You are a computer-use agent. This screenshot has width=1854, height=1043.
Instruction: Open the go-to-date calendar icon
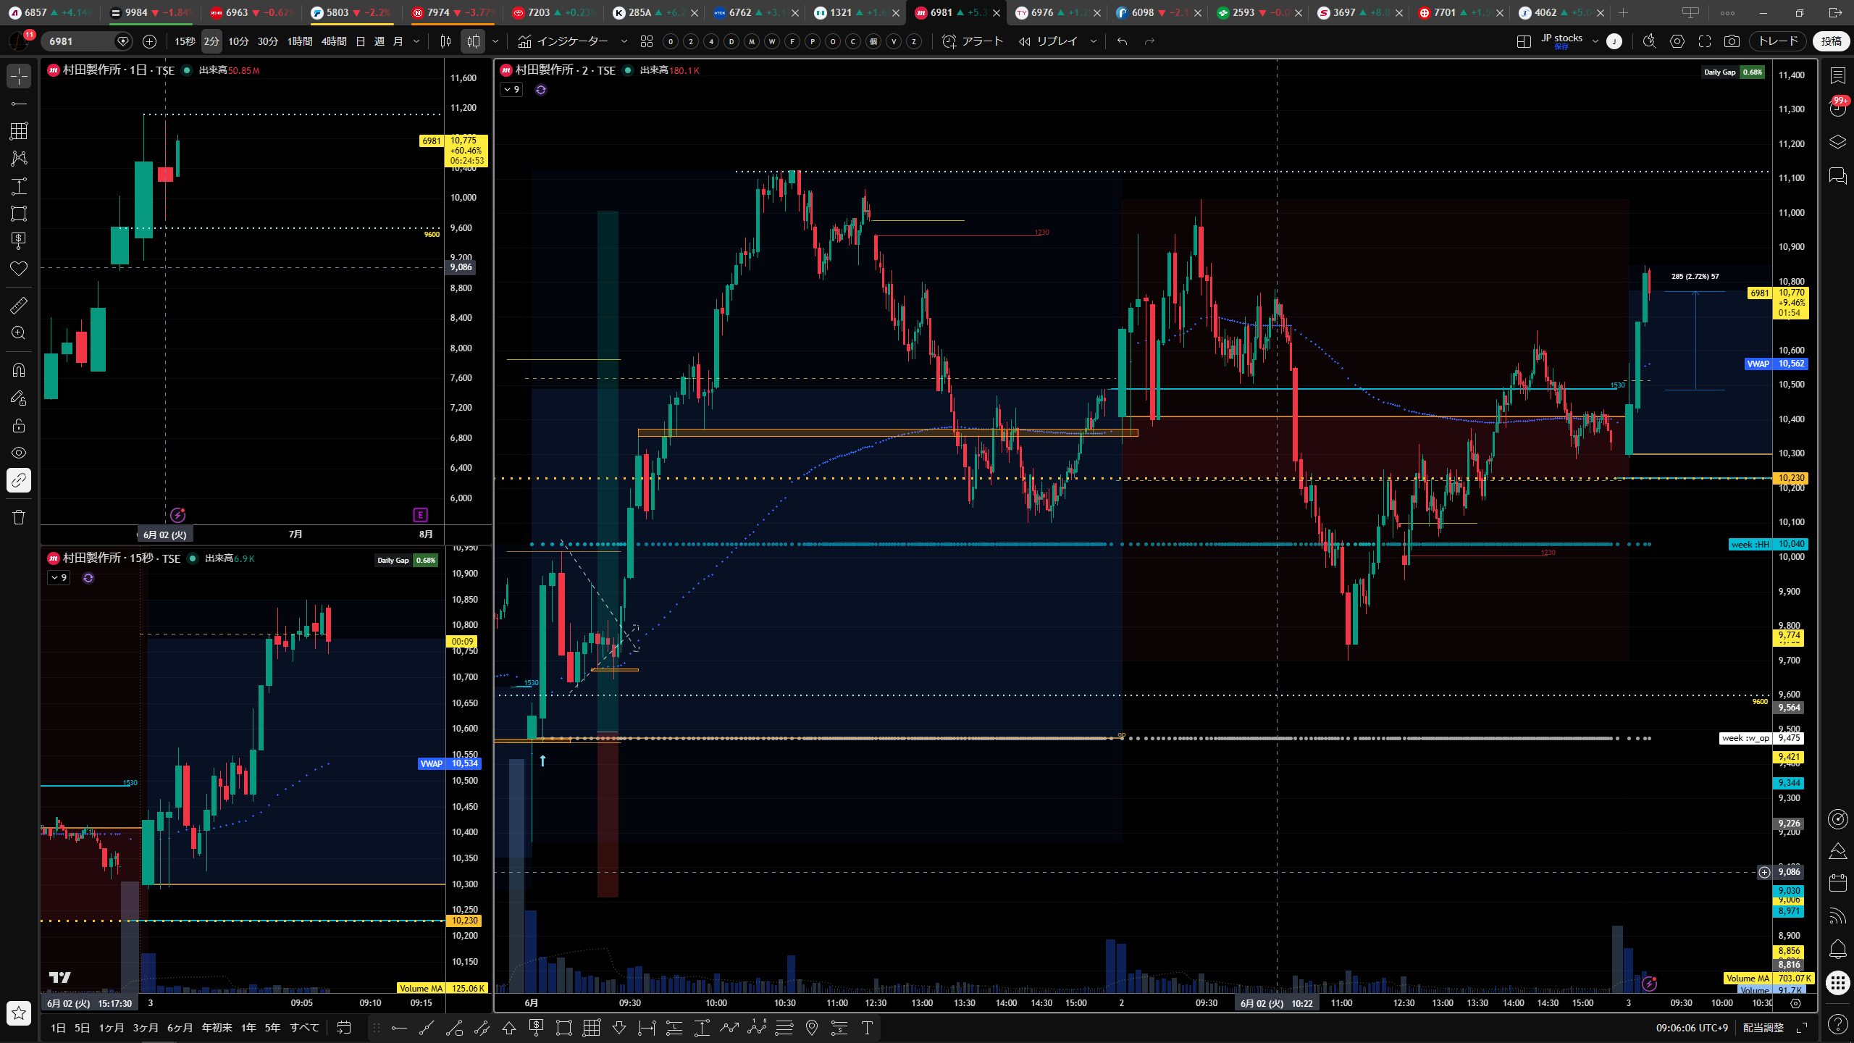[344, 1028]
